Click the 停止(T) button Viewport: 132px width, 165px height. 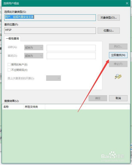118,64
